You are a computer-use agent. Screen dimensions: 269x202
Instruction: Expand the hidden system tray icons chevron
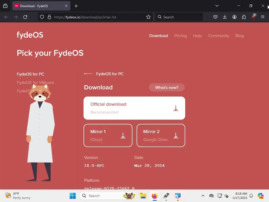[x=203, y=196]
